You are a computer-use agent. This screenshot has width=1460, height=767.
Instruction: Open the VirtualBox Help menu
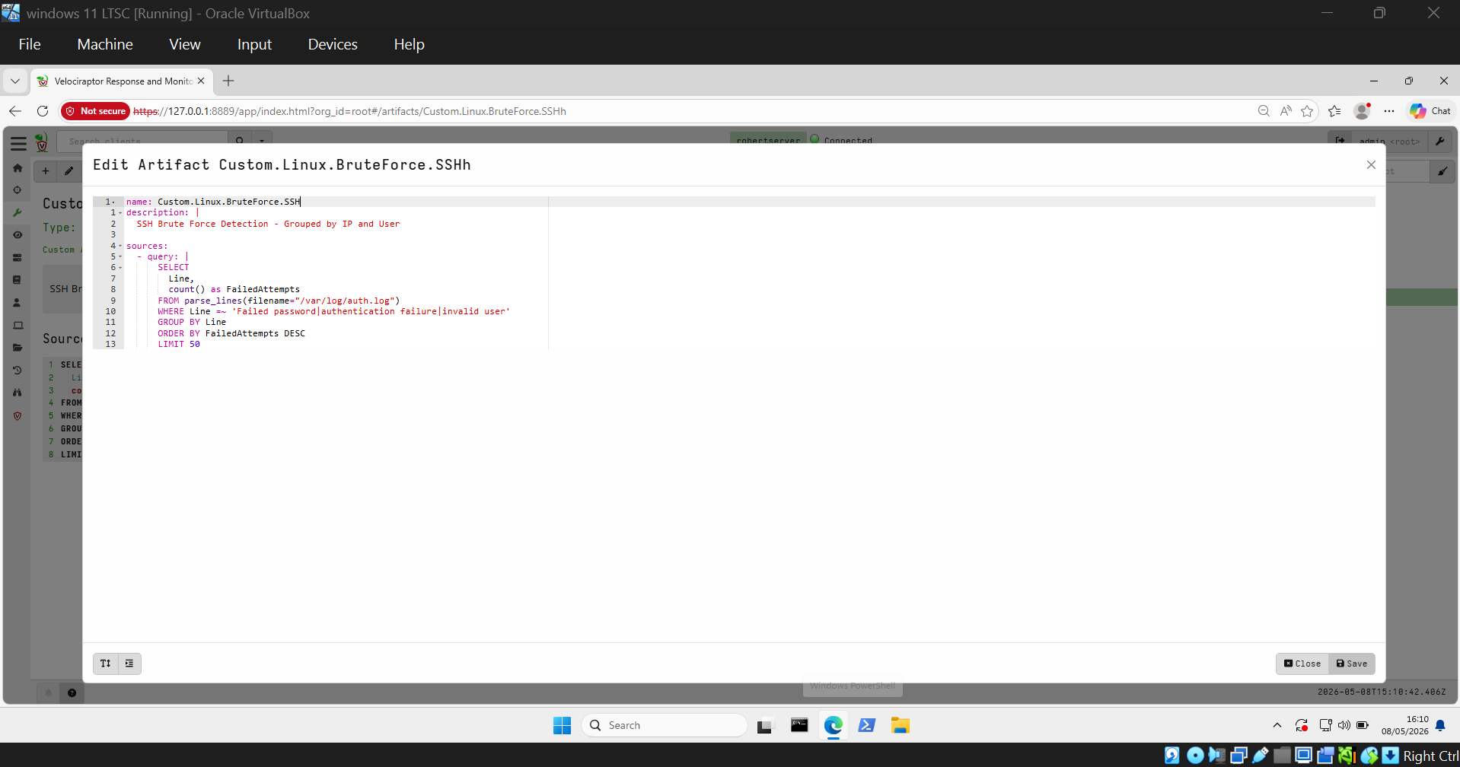[x=409, y=44]
